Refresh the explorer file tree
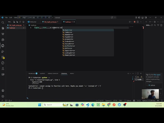This screenshot has width=164, height=123. tap(20, 22)
